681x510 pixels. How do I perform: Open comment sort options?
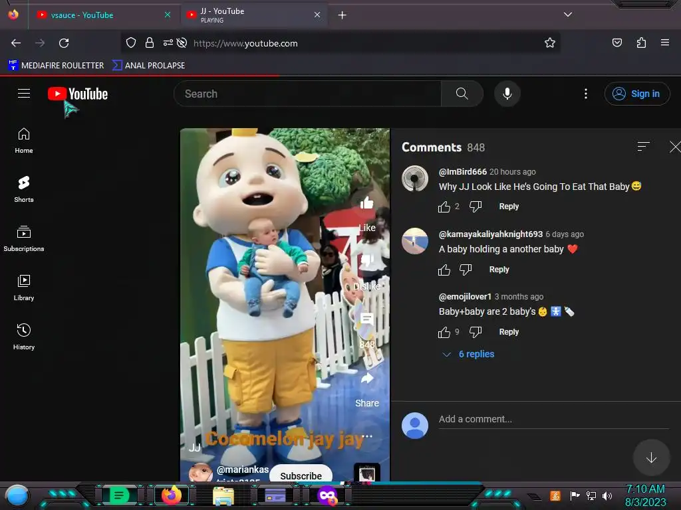tap(643, 147)
